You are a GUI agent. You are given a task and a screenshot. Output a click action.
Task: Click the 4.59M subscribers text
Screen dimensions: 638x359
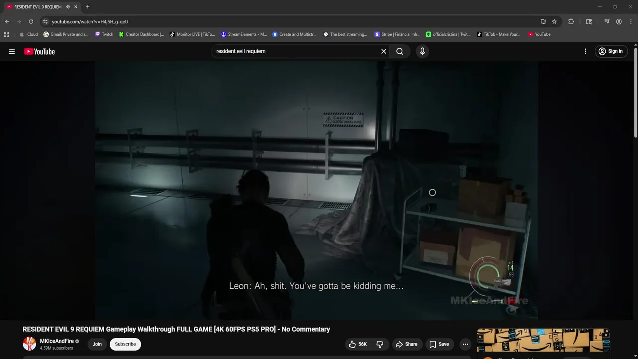(x=56, y=348)
